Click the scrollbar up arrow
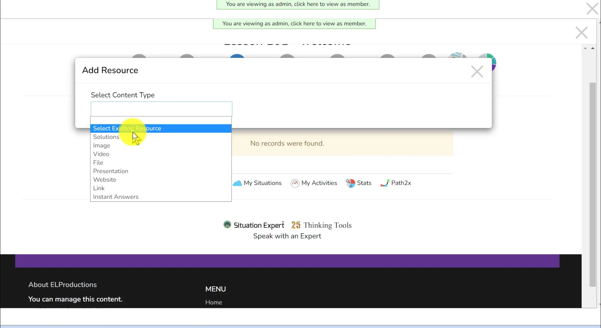Viewport: 601px width, 328px height. [593, 48]
